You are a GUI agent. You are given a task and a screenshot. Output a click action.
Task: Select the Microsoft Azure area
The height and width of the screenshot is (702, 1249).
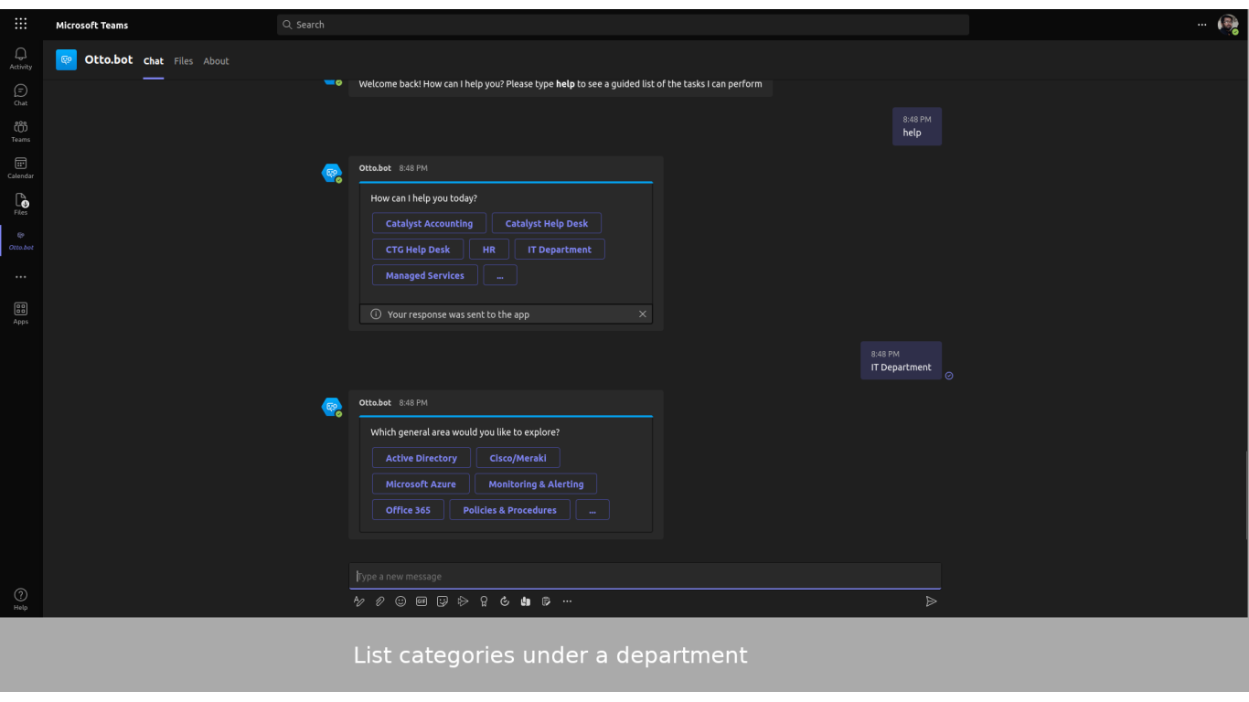coord(421,484)
